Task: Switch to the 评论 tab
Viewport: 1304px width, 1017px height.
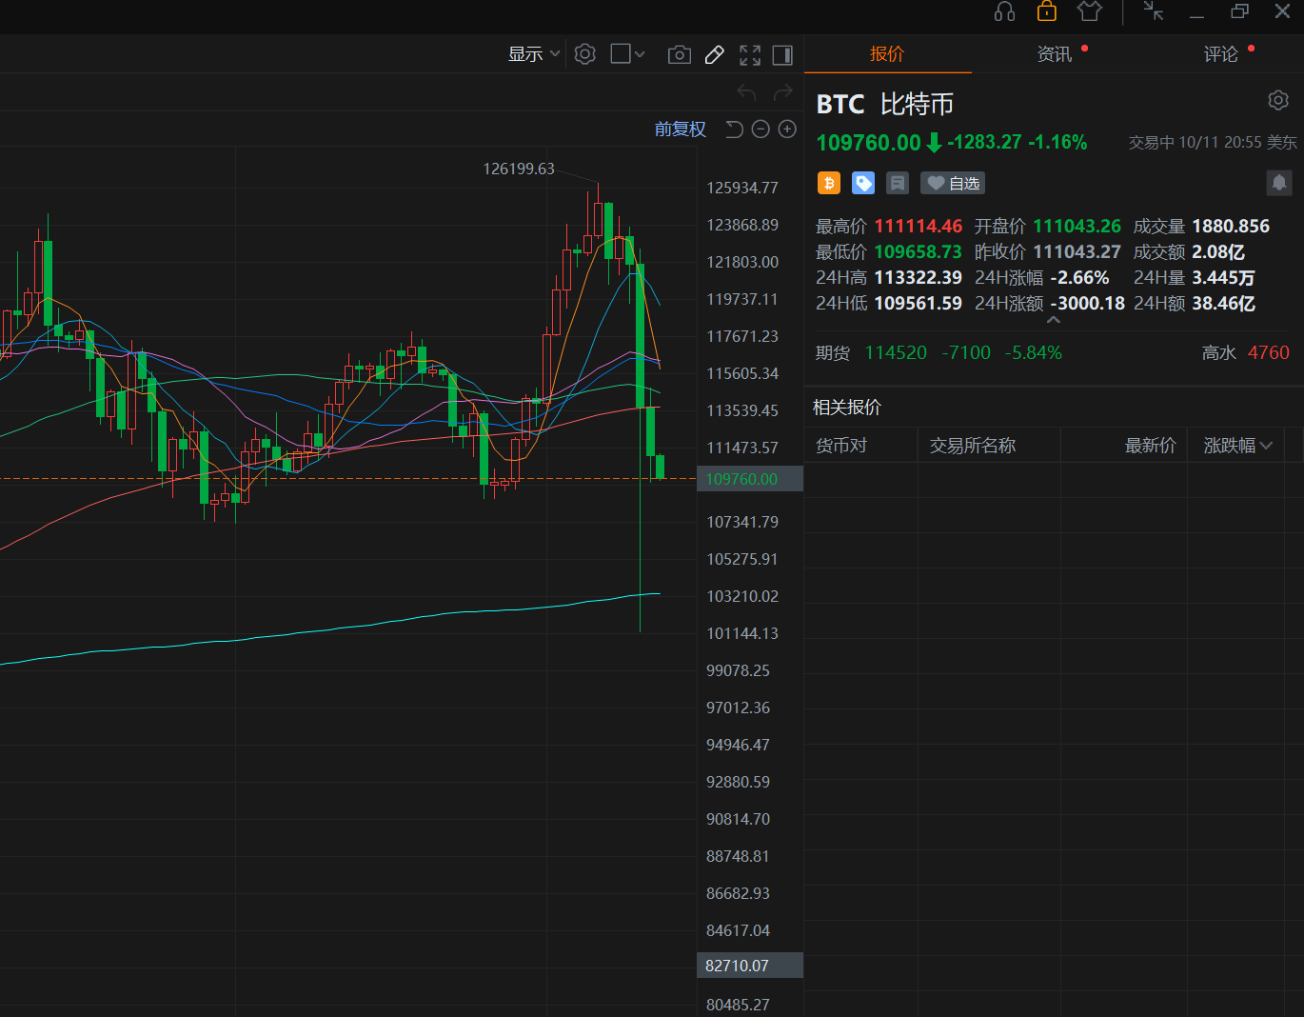Action: [x=1220, y=54]
